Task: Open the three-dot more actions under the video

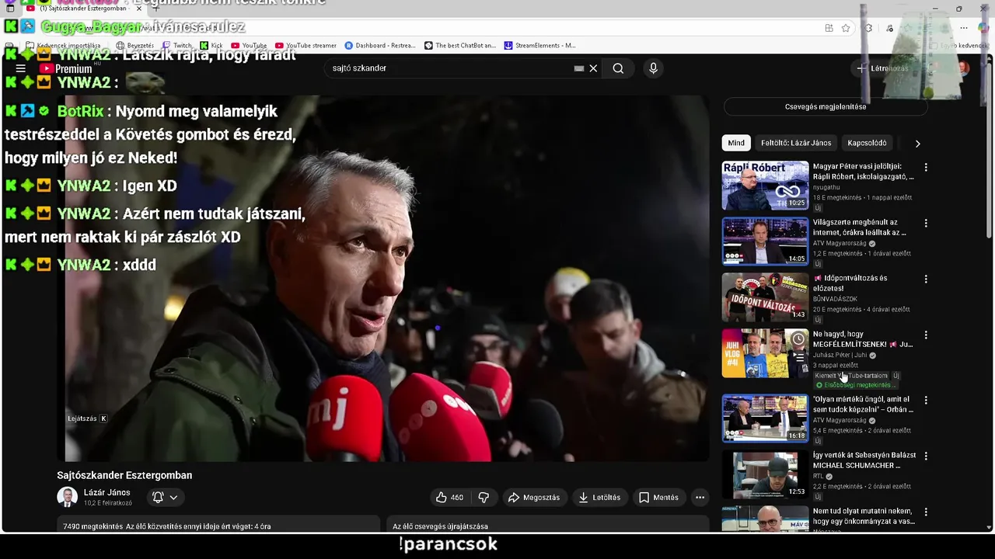Action: (700, 498)
